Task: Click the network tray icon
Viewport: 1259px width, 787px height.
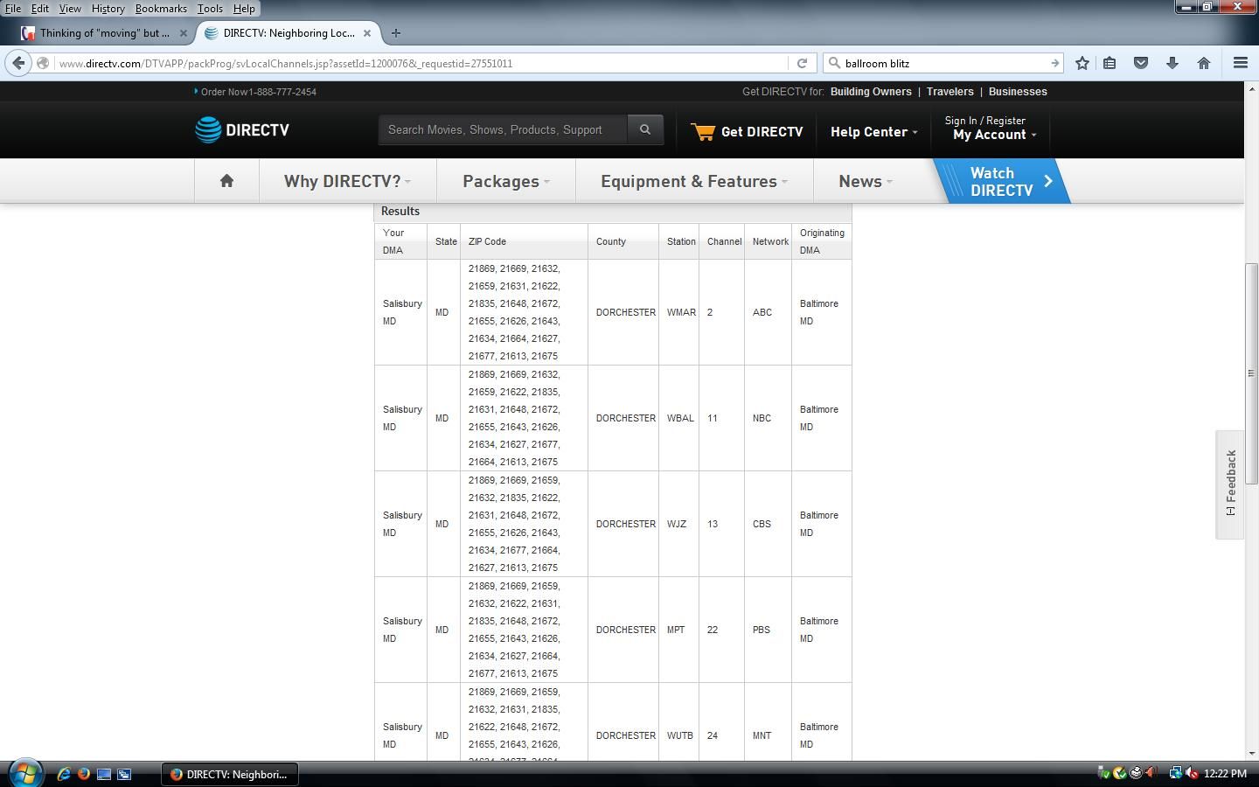Action: pos(1175,773)
